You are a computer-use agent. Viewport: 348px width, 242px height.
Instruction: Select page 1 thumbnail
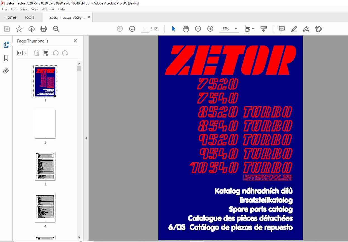pos(45,82)
